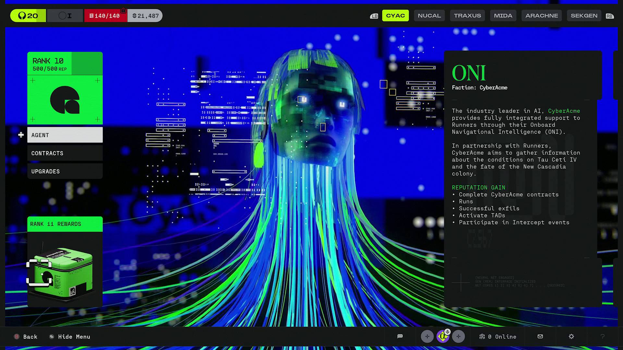Select the ARACHNE faction
This screenshot has height=350, width=623.
[x=541, y=15]
